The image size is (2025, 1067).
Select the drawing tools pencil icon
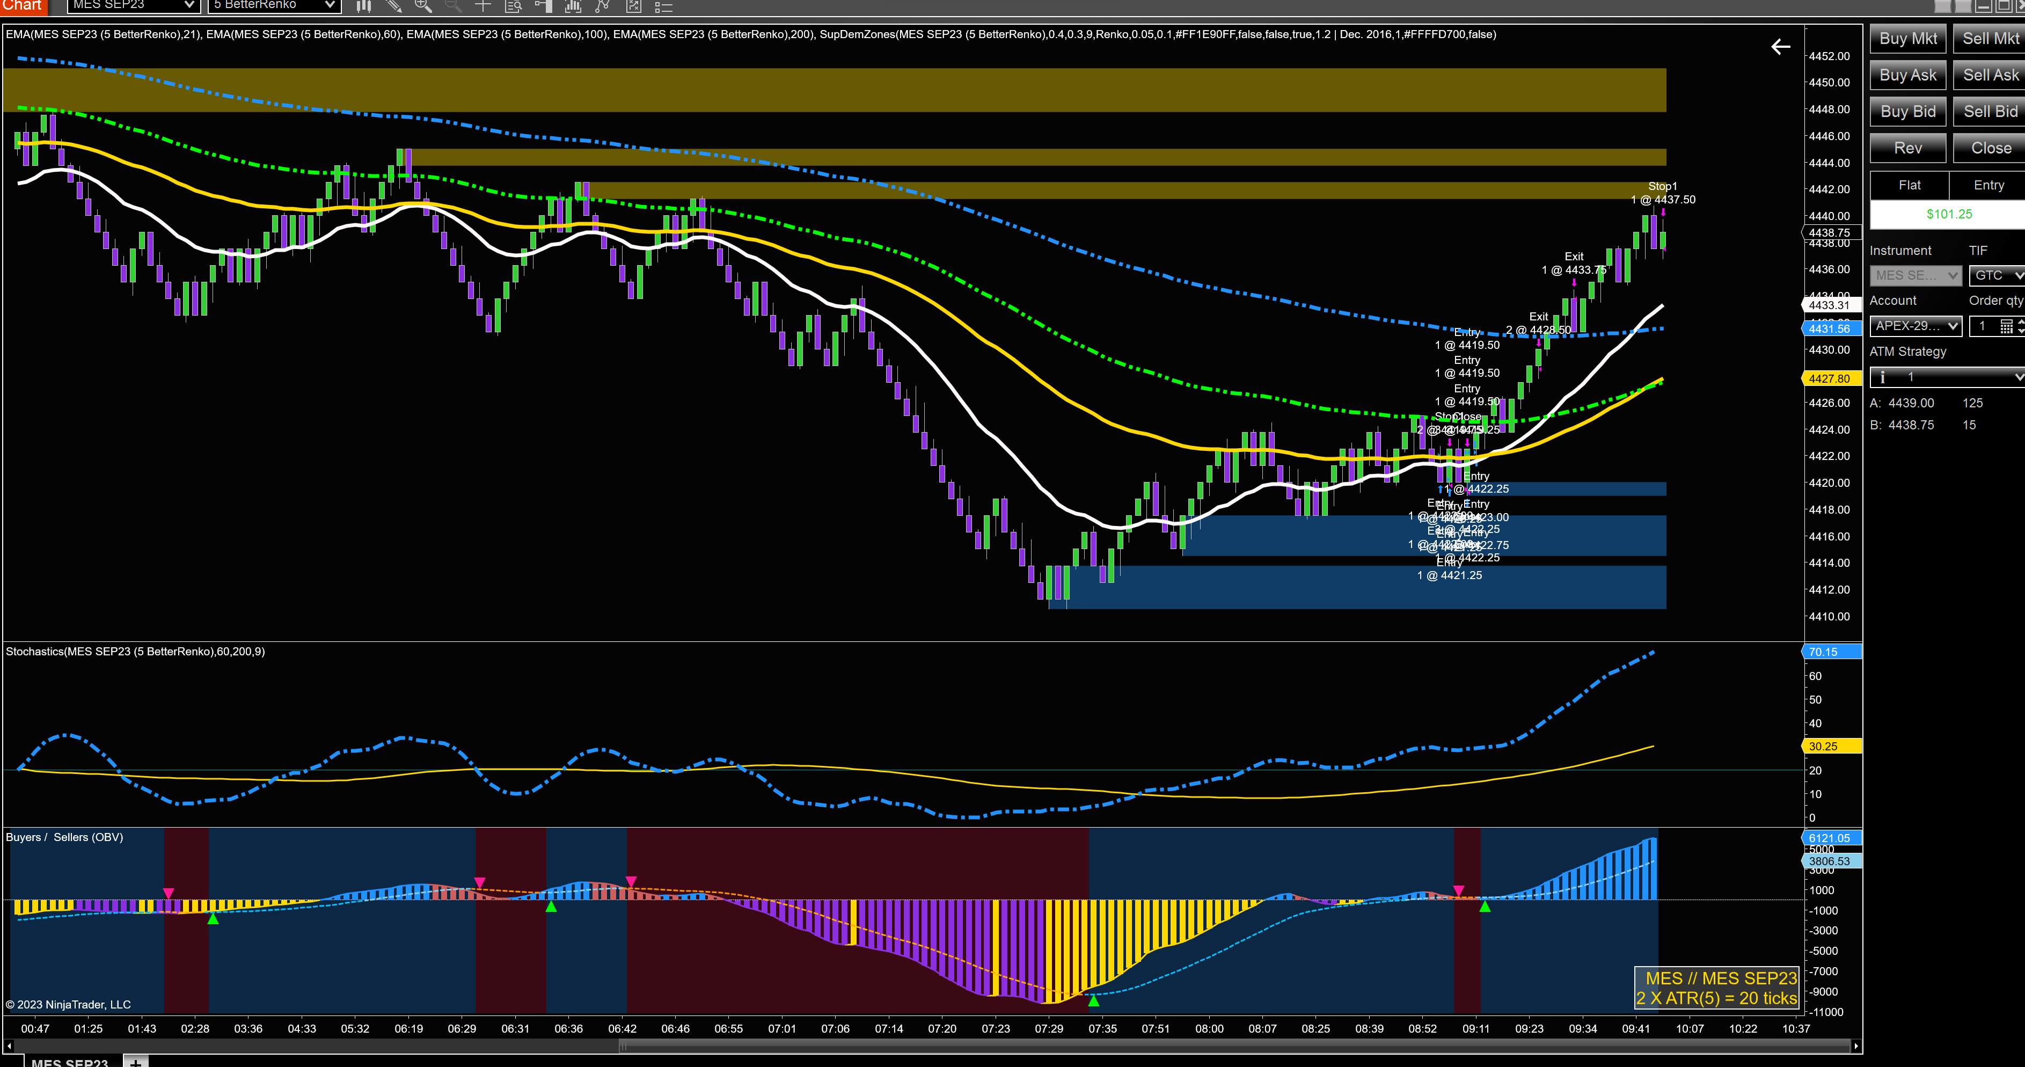click(x=394, y=6)
